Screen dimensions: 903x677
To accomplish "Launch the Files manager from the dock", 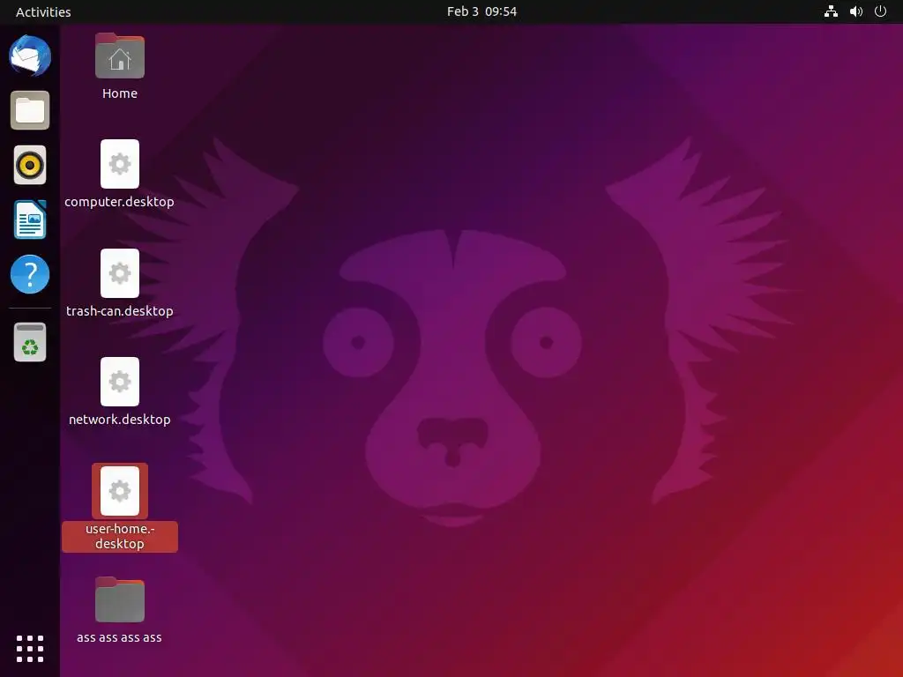I will pyautogui.click(x=30, y=110).
